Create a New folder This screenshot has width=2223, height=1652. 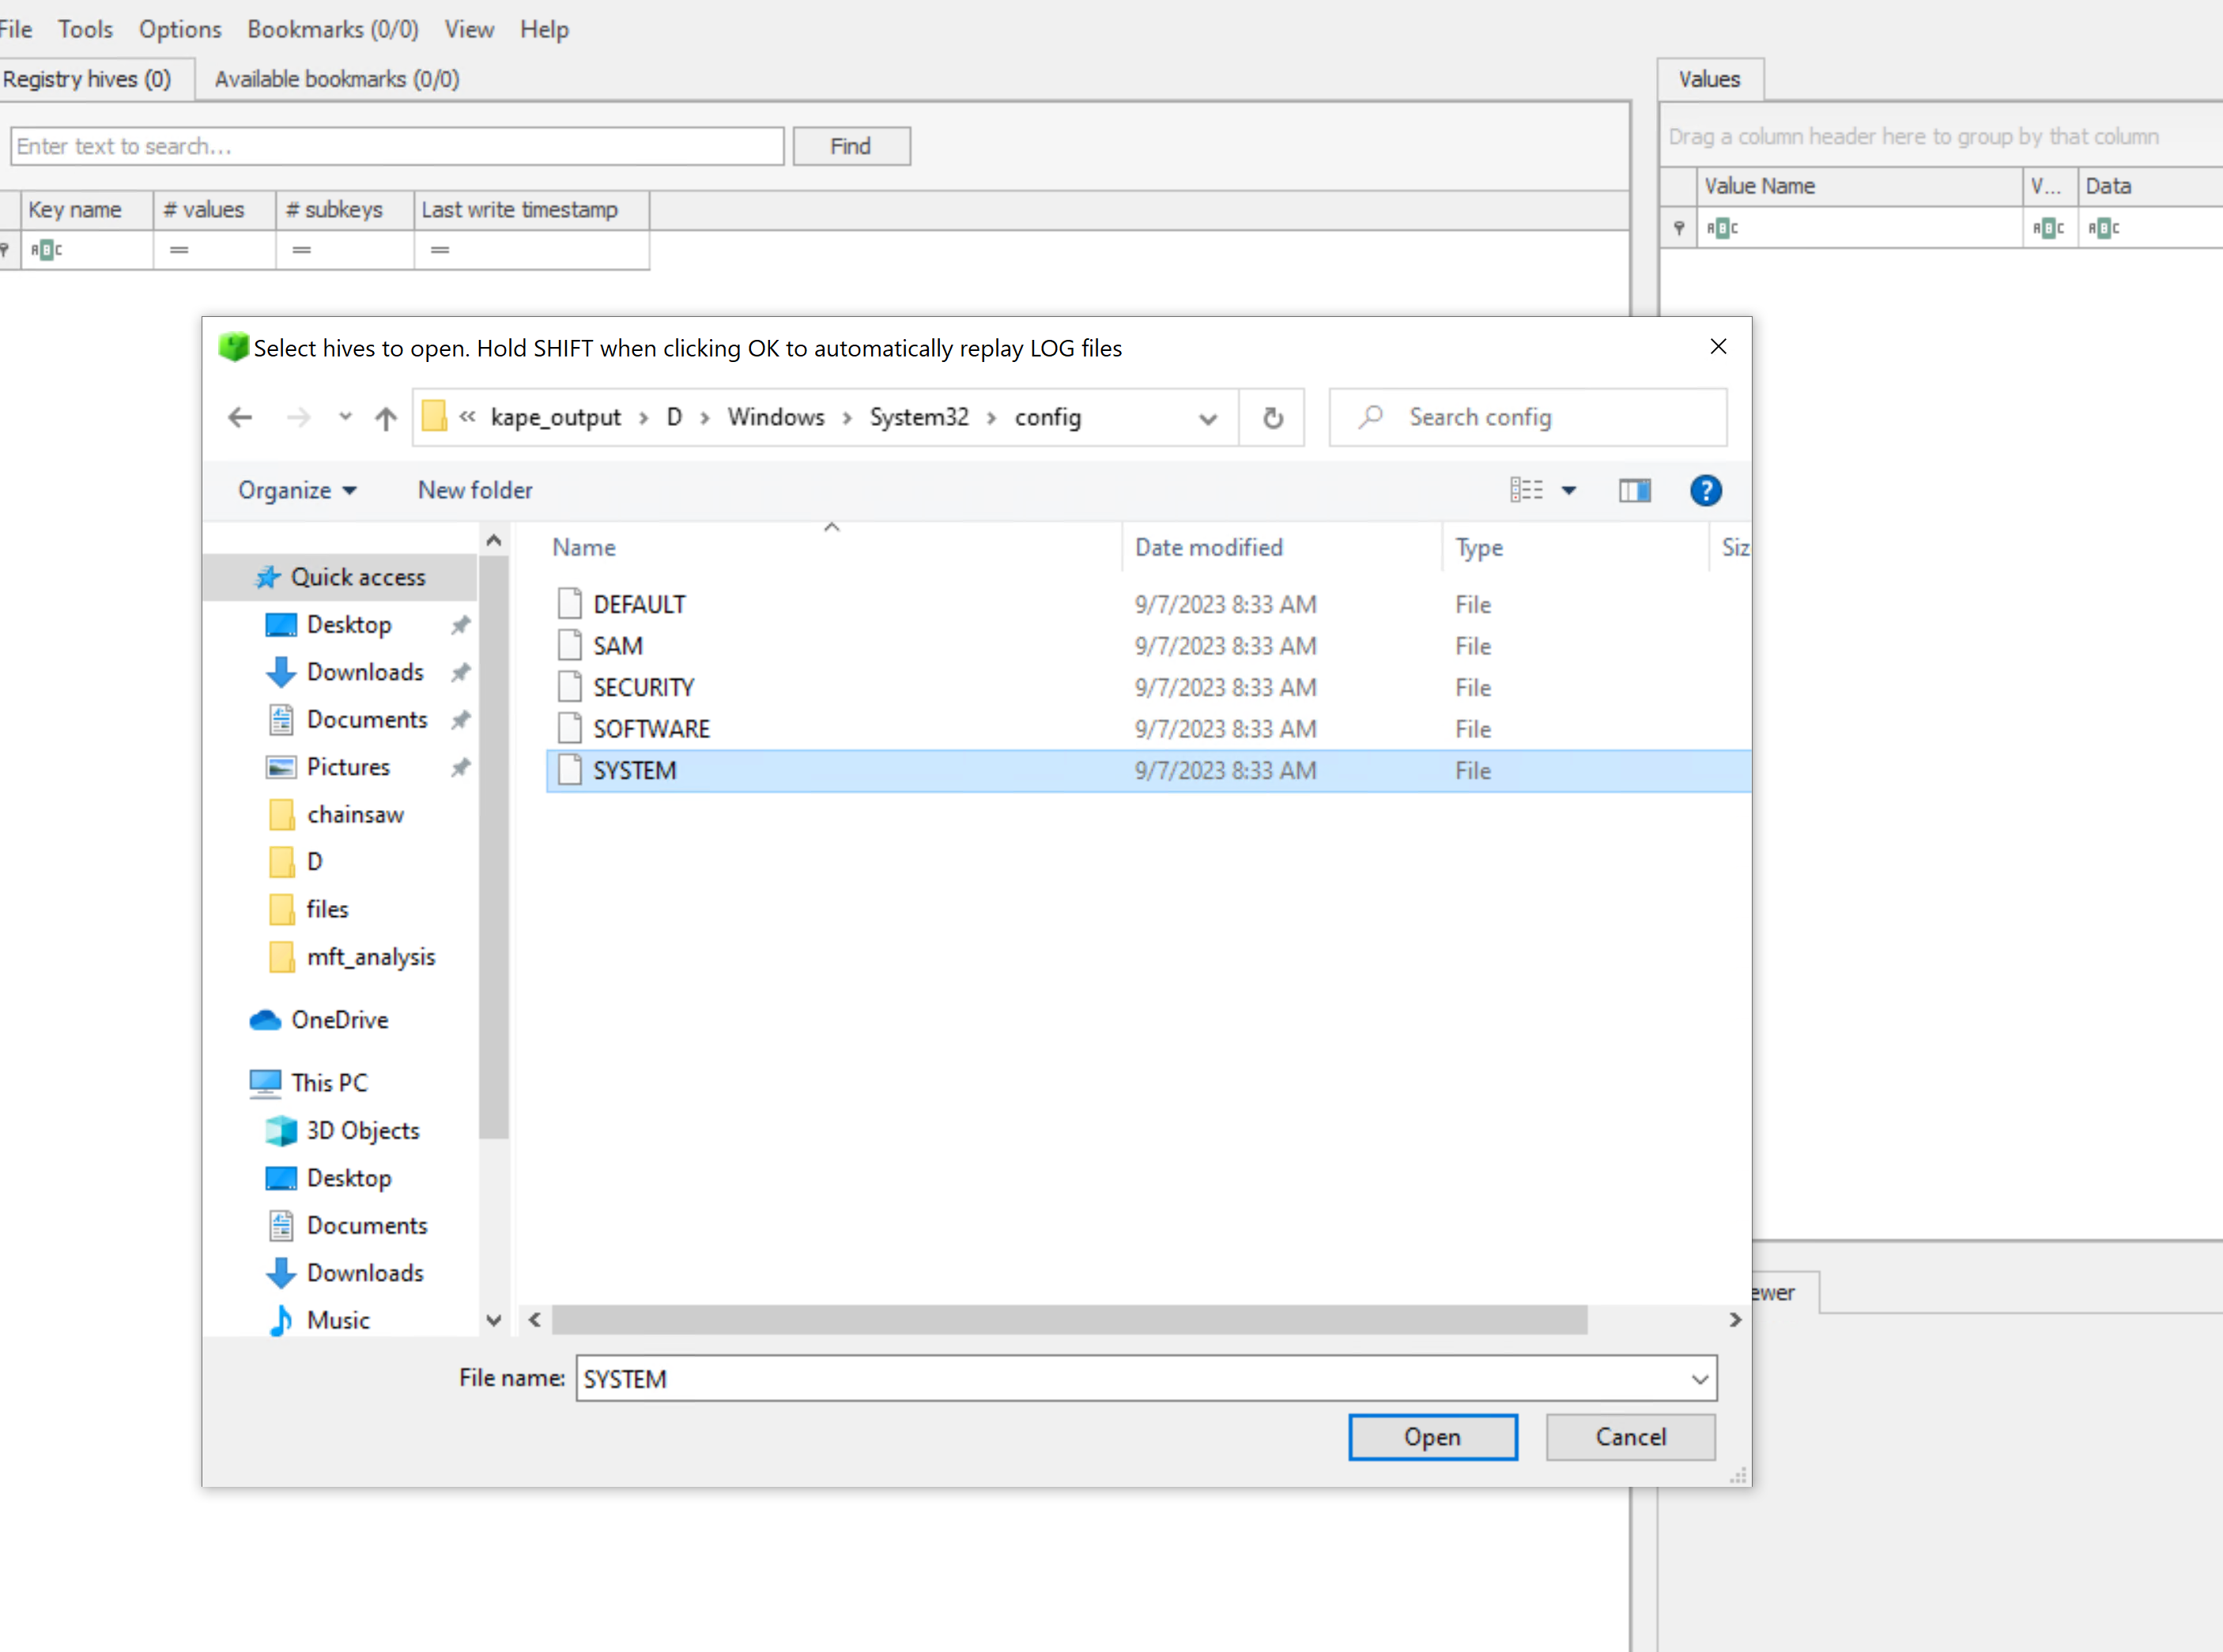(475, 490)
